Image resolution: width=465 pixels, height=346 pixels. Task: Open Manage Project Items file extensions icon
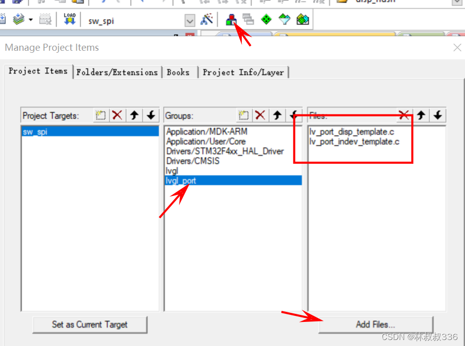231,20
